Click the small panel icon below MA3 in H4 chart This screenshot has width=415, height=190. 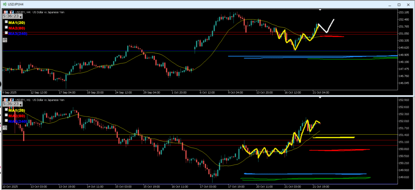point(5,40)
